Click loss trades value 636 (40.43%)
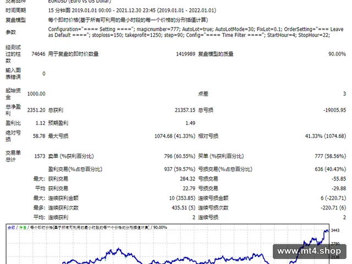 [x=331, y=169]
